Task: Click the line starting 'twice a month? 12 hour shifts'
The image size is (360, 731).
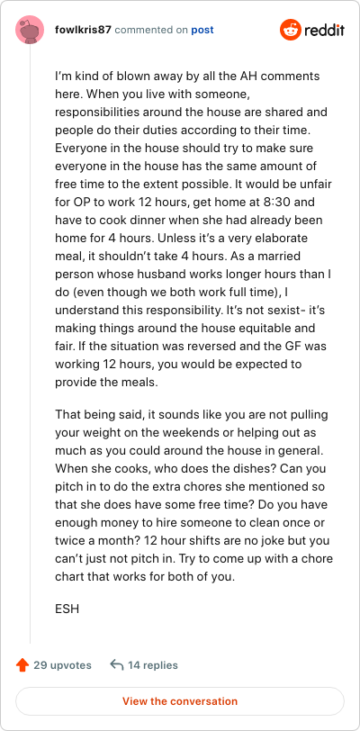Action: pos(193,541)
